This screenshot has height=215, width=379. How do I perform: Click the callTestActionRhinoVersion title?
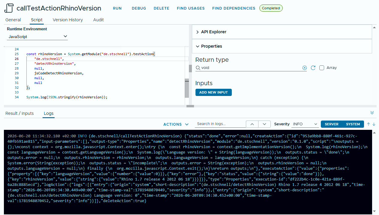59,8
